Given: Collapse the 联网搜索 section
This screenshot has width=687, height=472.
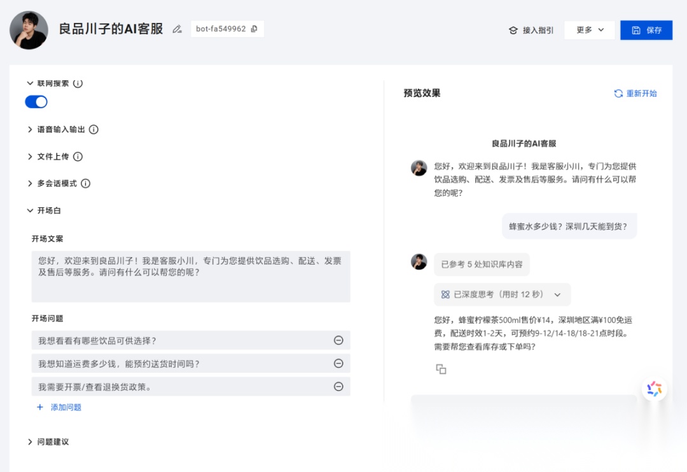Looking at the screenshot, I should click(30, 83).
